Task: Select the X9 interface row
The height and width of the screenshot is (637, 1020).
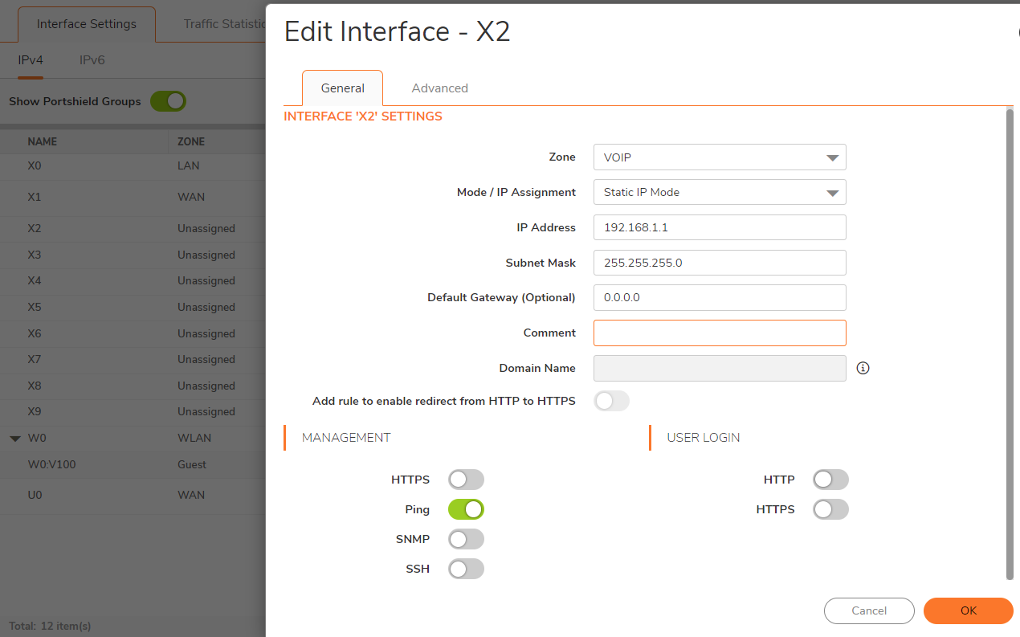Action: (x=133, y=412)
